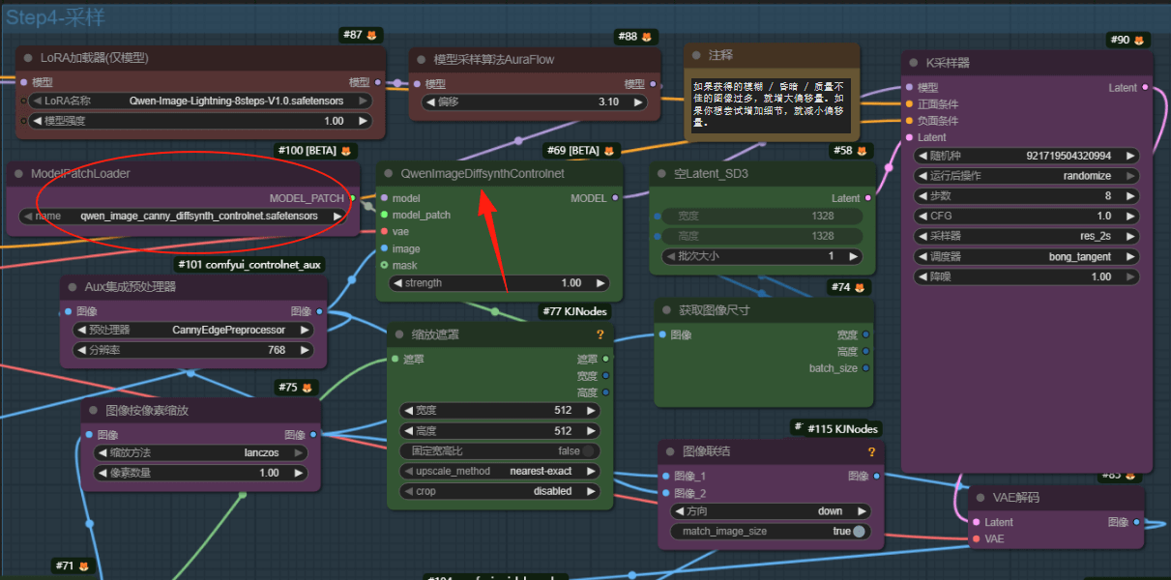The width and height of the screenshot is (1171, 580).
Task: Open the 方向 dropdown showing down
Action: (x=771, y=510)
